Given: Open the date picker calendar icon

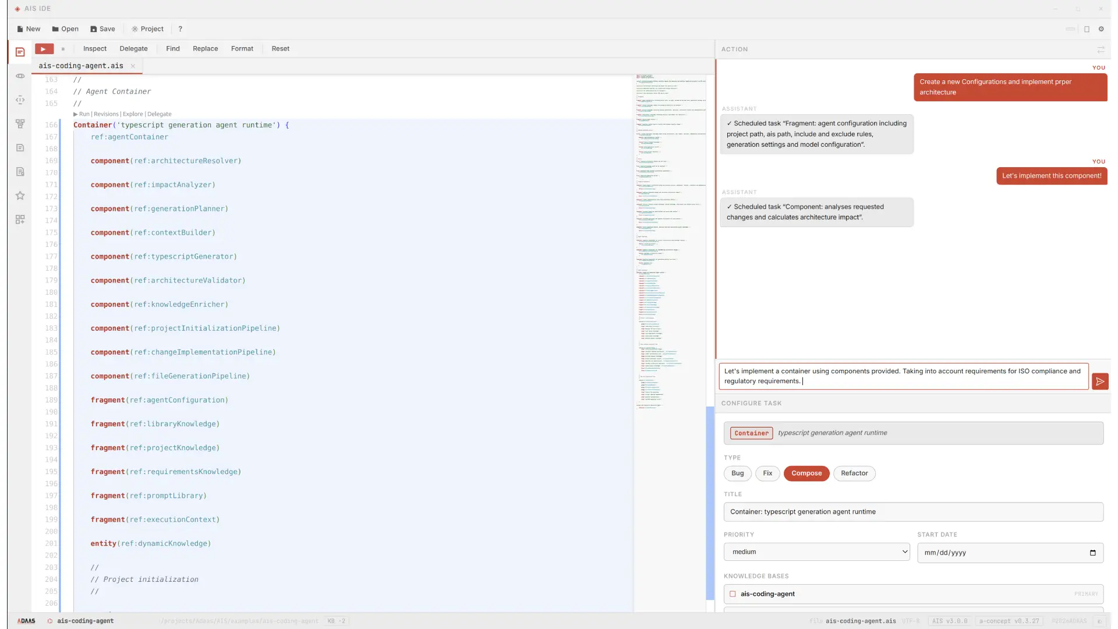Looking at the screenshot, I should [x=1092, y=553].
